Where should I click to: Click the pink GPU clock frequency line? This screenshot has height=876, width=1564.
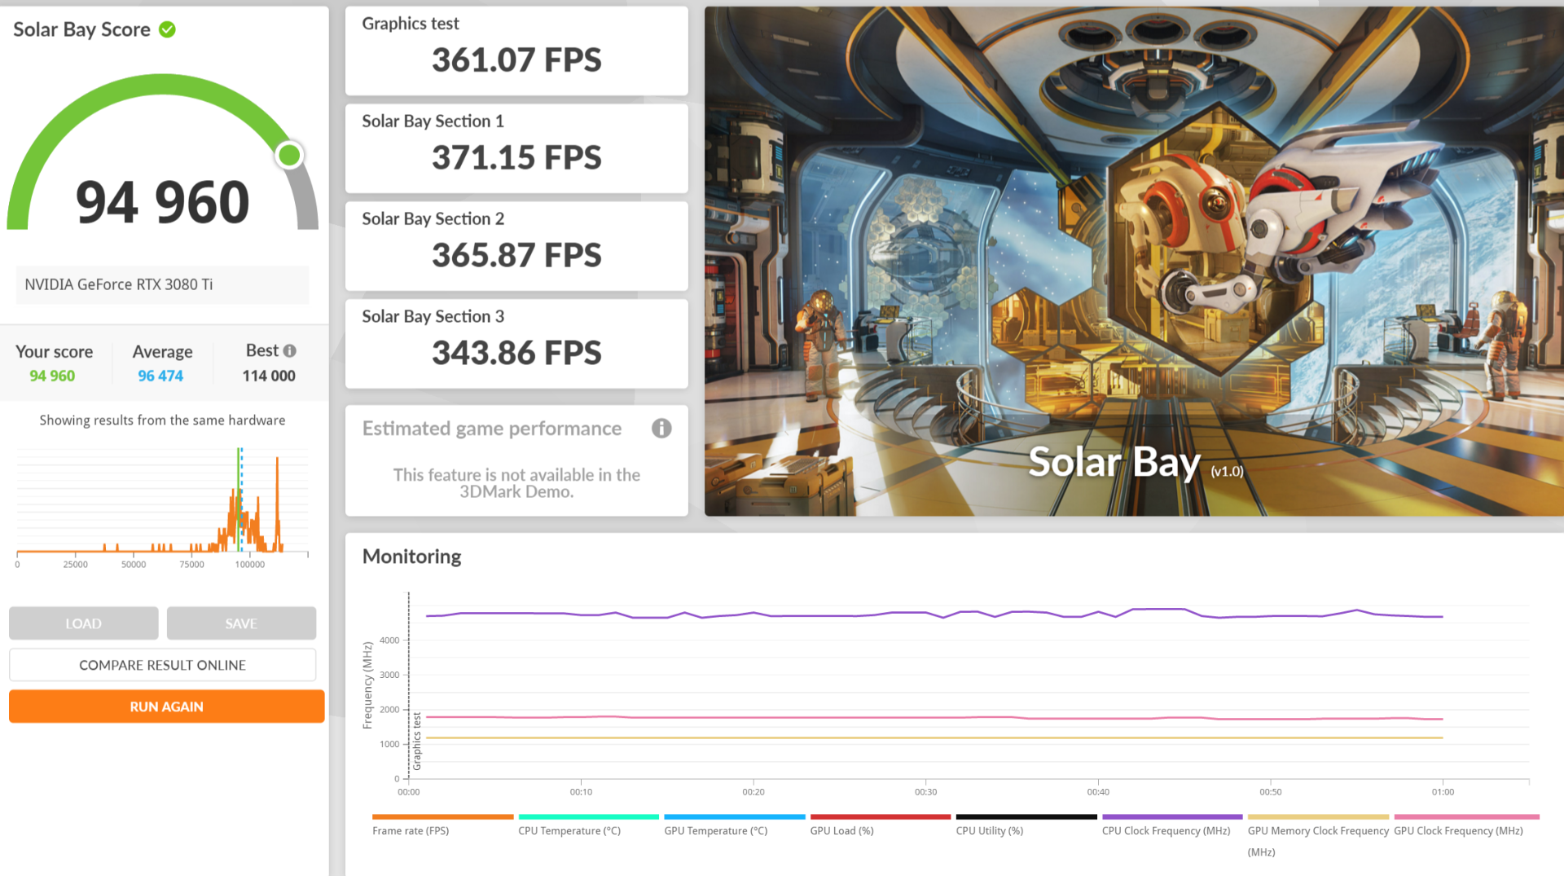(x=934, y=718)
